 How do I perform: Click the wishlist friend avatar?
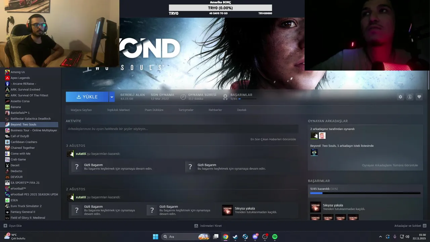pyautogui.click(x=314, y=153)
